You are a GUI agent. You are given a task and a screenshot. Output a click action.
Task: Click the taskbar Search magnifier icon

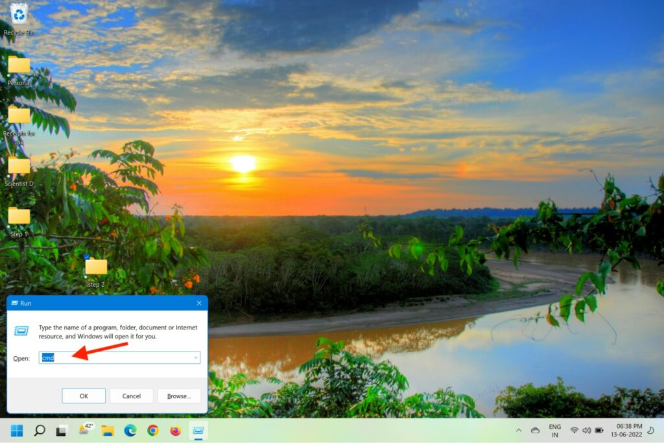[40, 430]
